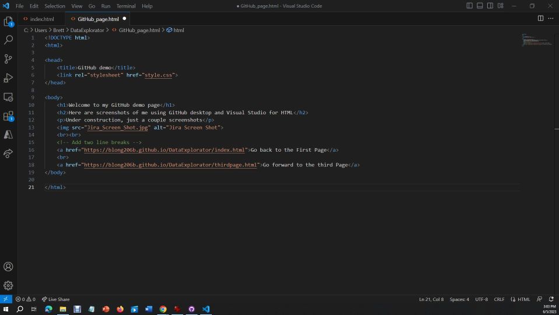Place cursor at end of </html> line 21

pyautogui.click(x=66, y=187)
